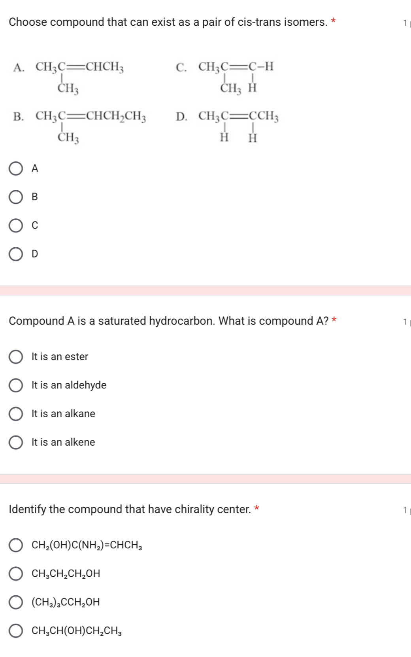
Task: Select the CH2(OH)C(NH2)=CHCH3 chirality option
Action: [16, 545]
